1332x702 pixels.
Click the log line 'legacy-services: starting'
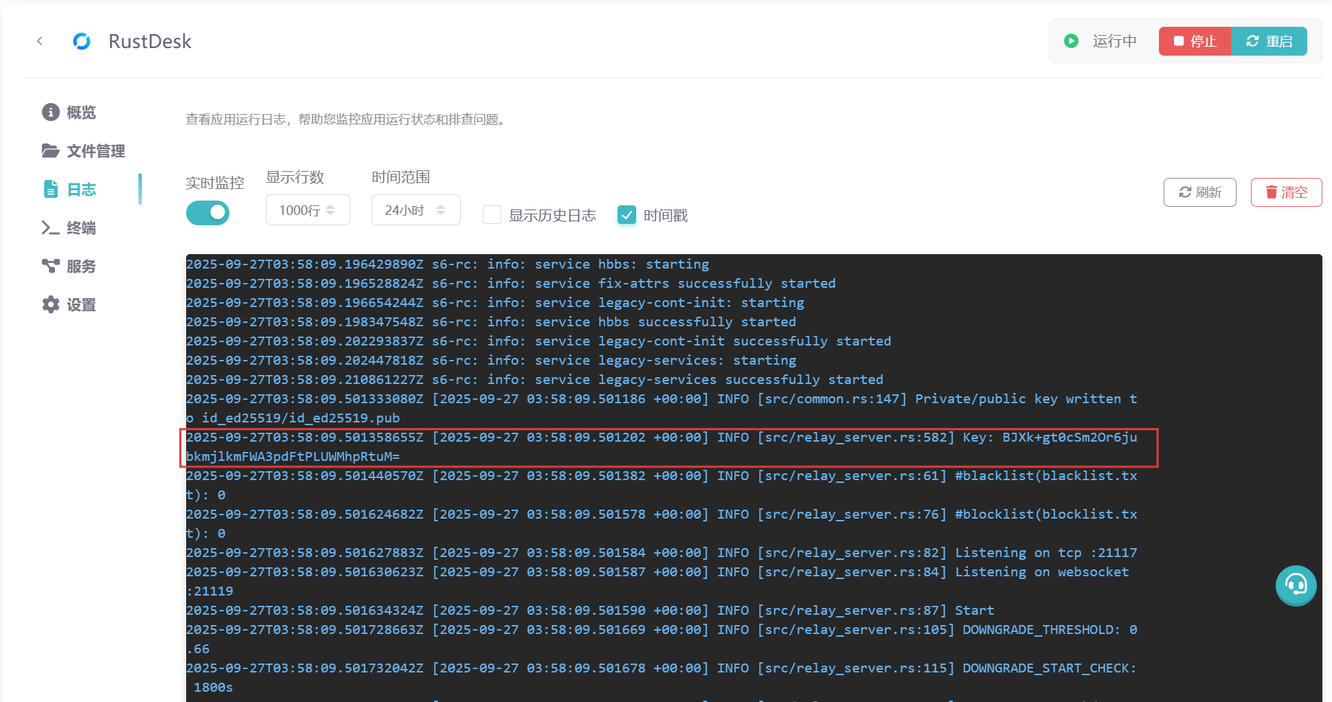tap(491, 360)
